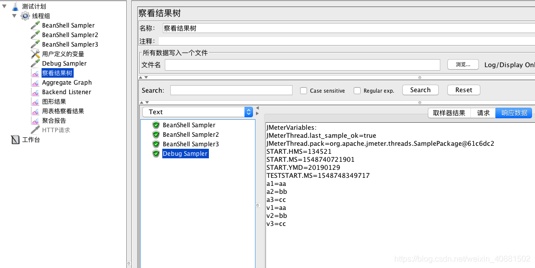Click the 用表格察看结果 listener icon
535x268 pixels.
coord(35,111)
